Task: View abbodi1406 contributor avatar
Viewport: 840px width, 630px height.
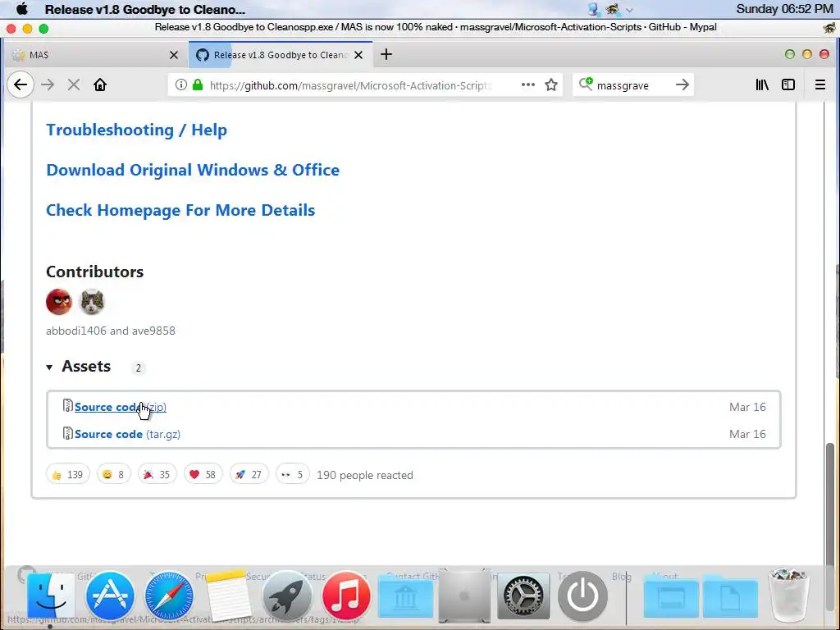Action: (x=59, y=302)
